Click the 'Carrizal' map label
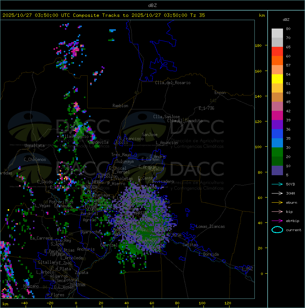Screen dimensions: 305x308 point(109,245)
